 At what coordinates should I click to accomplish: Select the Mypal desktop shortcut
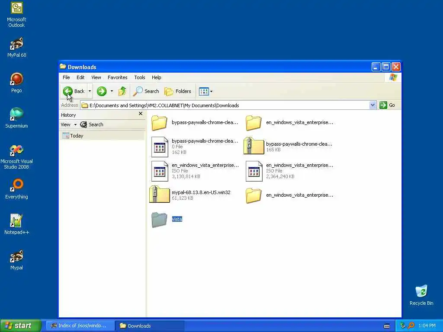pos(16,260)
